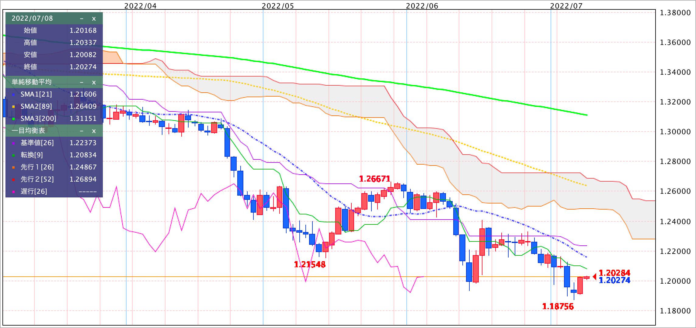
Task: Click the 基準値[26] label
Action: (x=37, y=143)
